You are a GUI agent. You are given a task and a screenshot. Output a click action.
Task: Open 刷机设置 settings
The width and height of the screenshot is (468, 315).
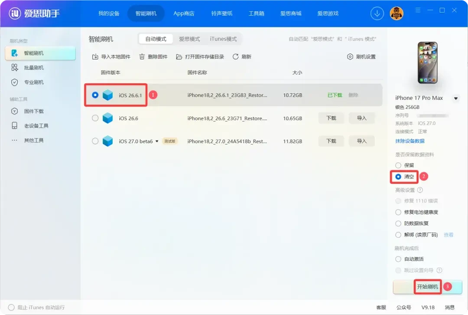point(361,57)
